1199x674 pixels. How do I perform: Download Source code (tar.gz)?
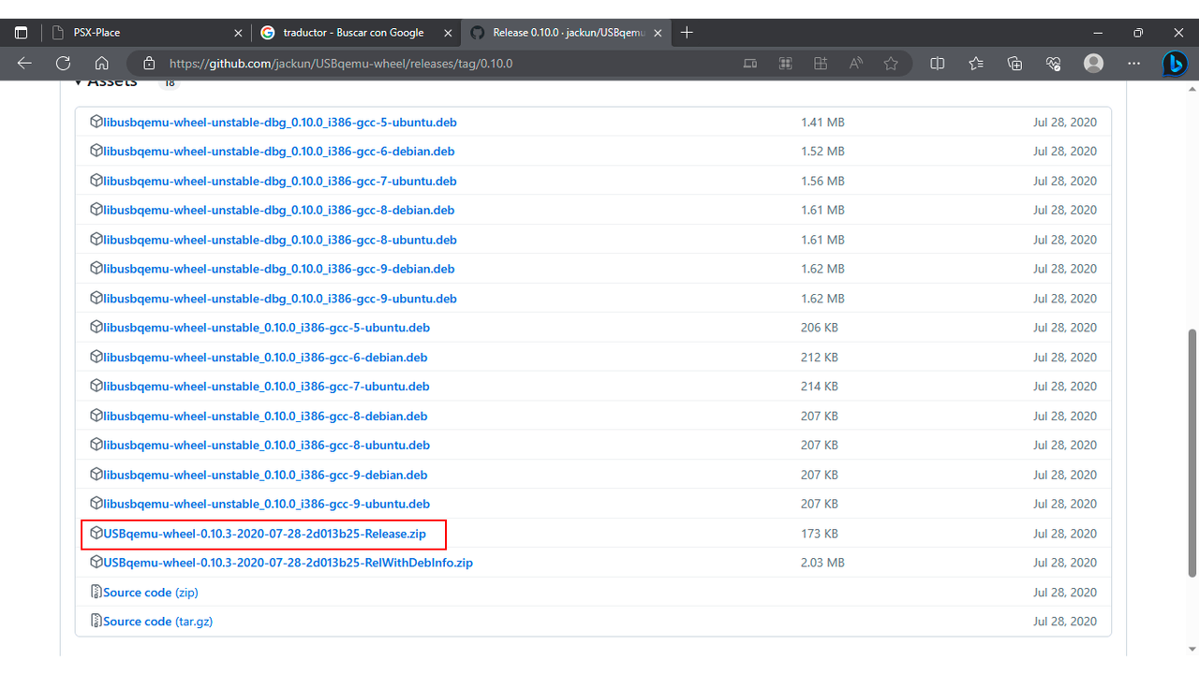click(x=158, y=622)
